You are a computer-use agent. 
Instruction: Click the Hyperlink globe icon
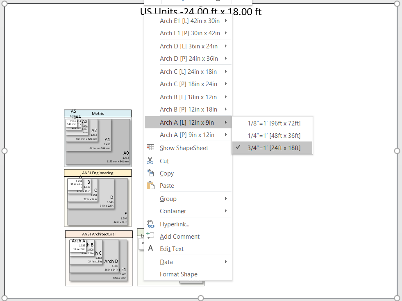pos(150,224)
